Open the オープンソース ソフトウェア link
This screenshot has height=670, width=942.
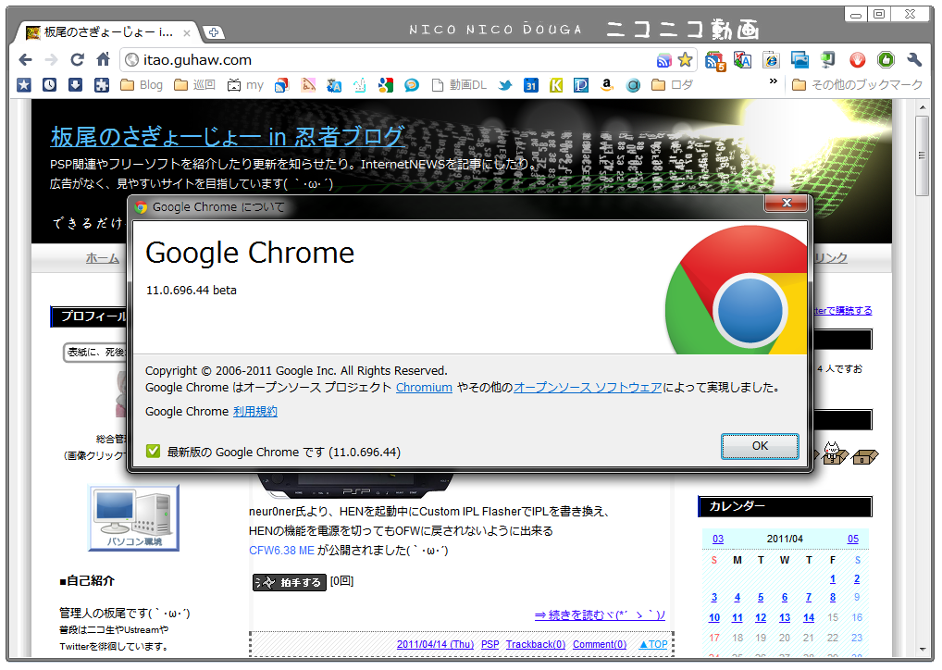click(588, 388)
